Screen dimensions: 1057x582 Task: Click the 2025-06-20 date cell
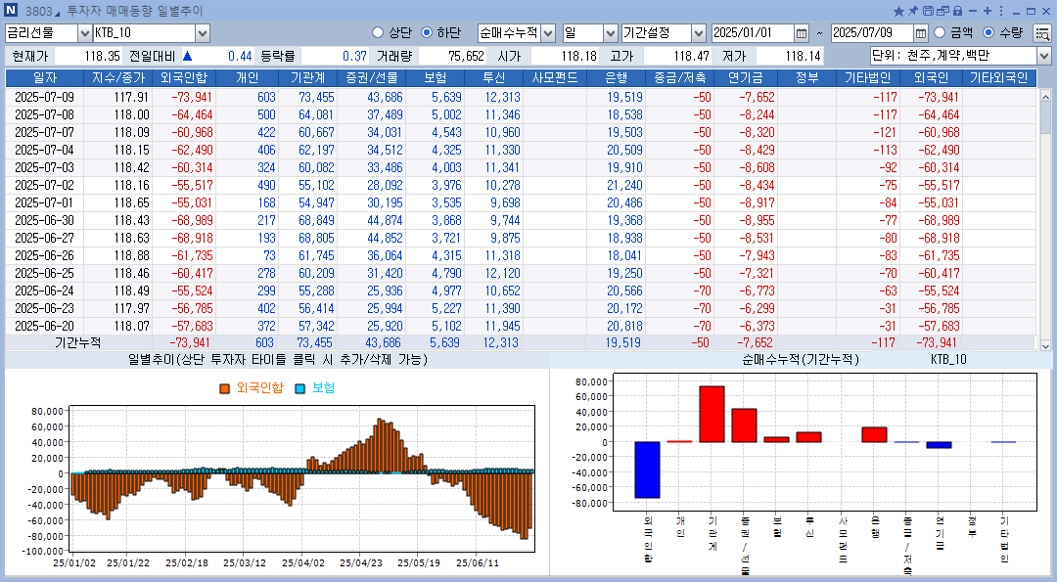tap(44, 326)
